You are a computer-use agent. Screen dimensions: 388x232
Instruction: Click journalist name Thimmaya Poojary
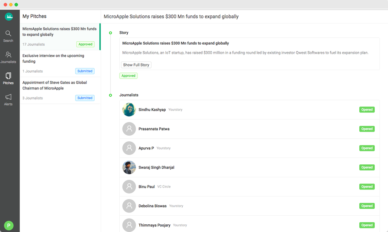pyautogui.click(x=154, y=225)
